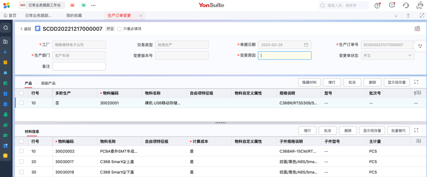
Task: Click the customer service headset icon
Action: [406, 5]
